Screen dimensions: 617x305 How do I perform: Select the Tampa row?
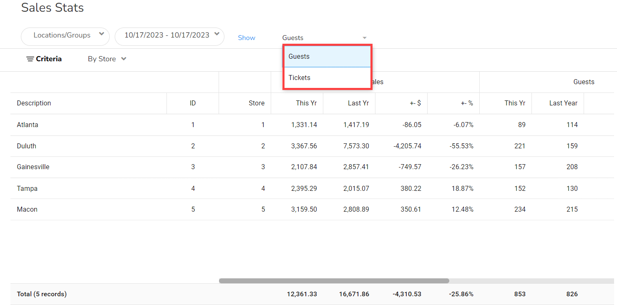pos(27,189)
